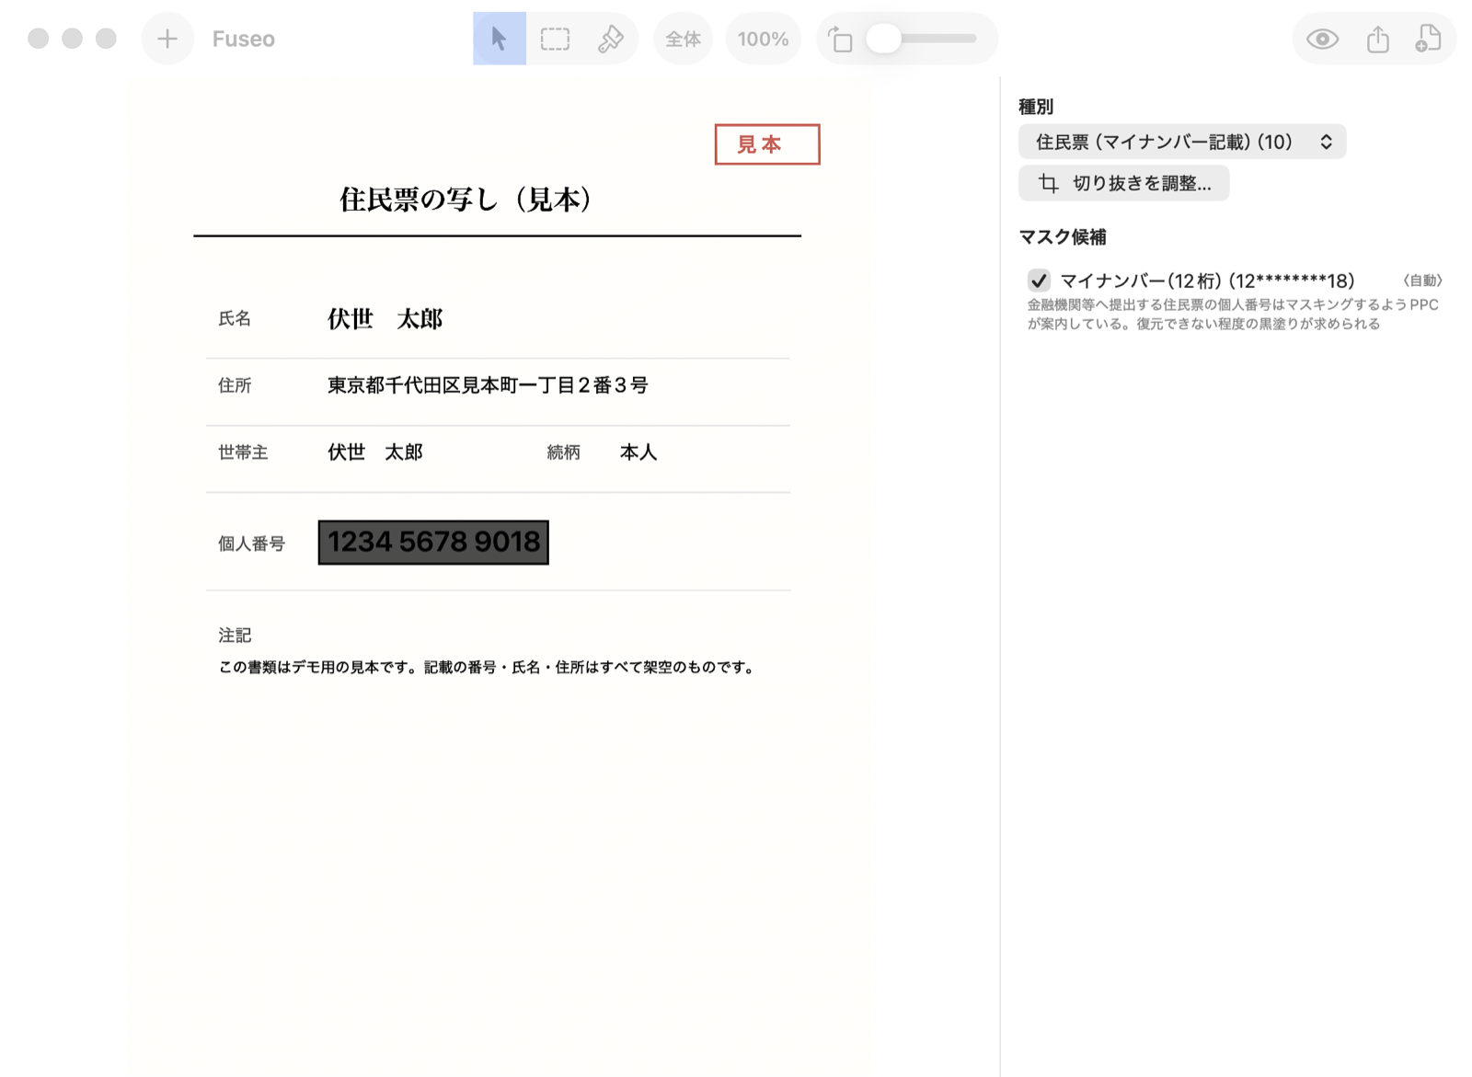Click the 世帯主 name 伏世 太郎
Image resolution: width=1472 pixels, height=1077 pixels.
click(375, 453)
